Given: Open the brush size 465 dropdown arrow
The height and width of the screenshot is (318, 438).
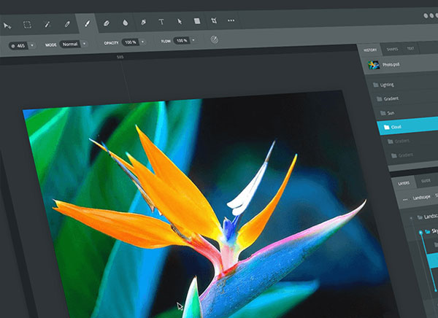Looking at the screenshot, I should 32,45.
